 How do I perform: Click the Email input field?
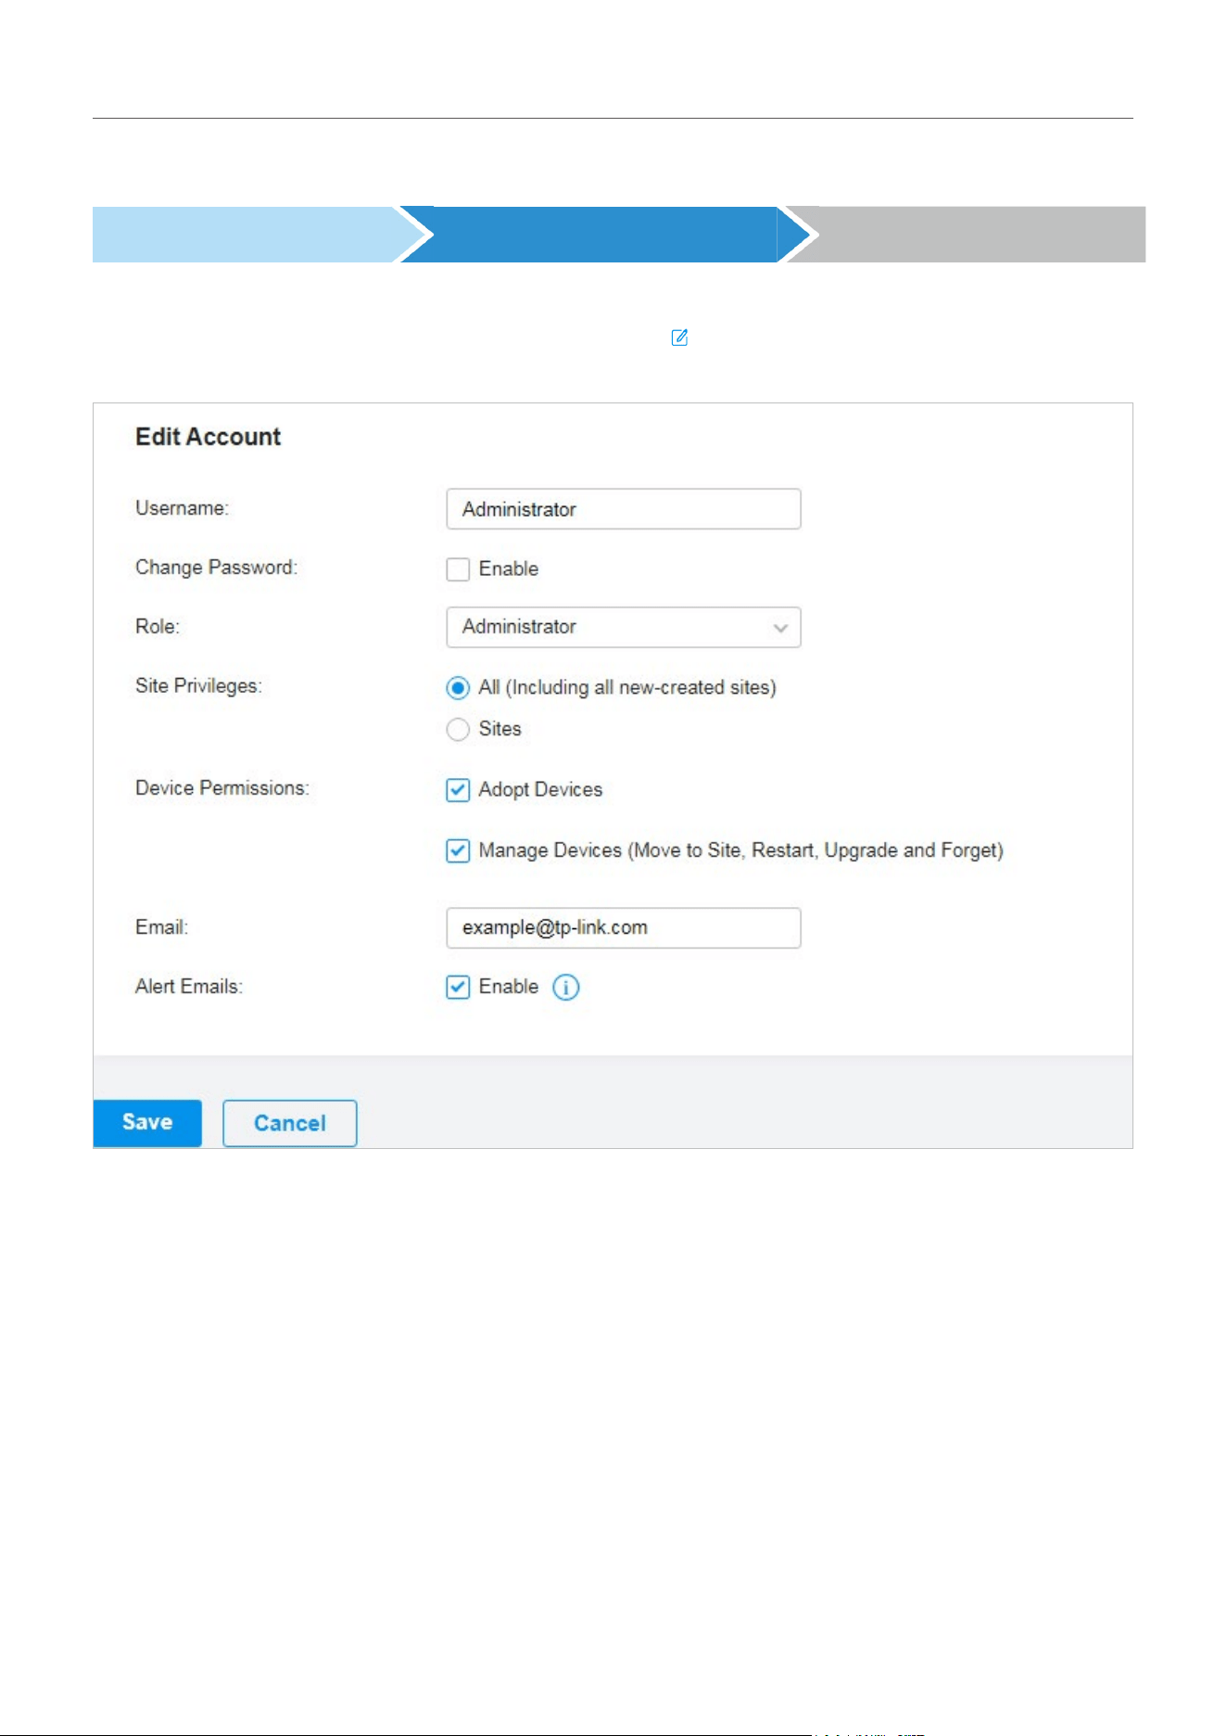pyautogui.click(x=624, y=928)
